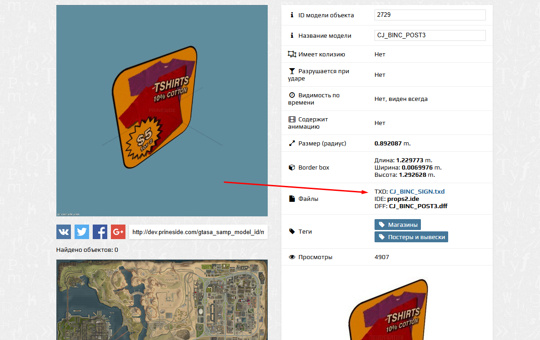Click the Facebook share icon

[100, 232]
